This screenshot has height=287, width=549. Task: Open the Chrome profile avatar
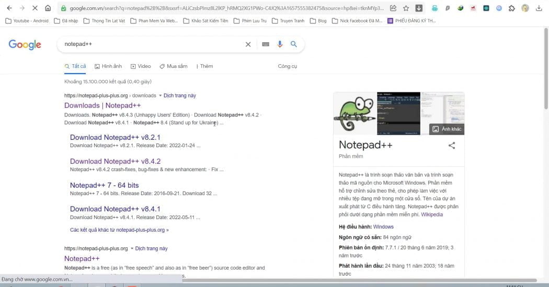525,8
